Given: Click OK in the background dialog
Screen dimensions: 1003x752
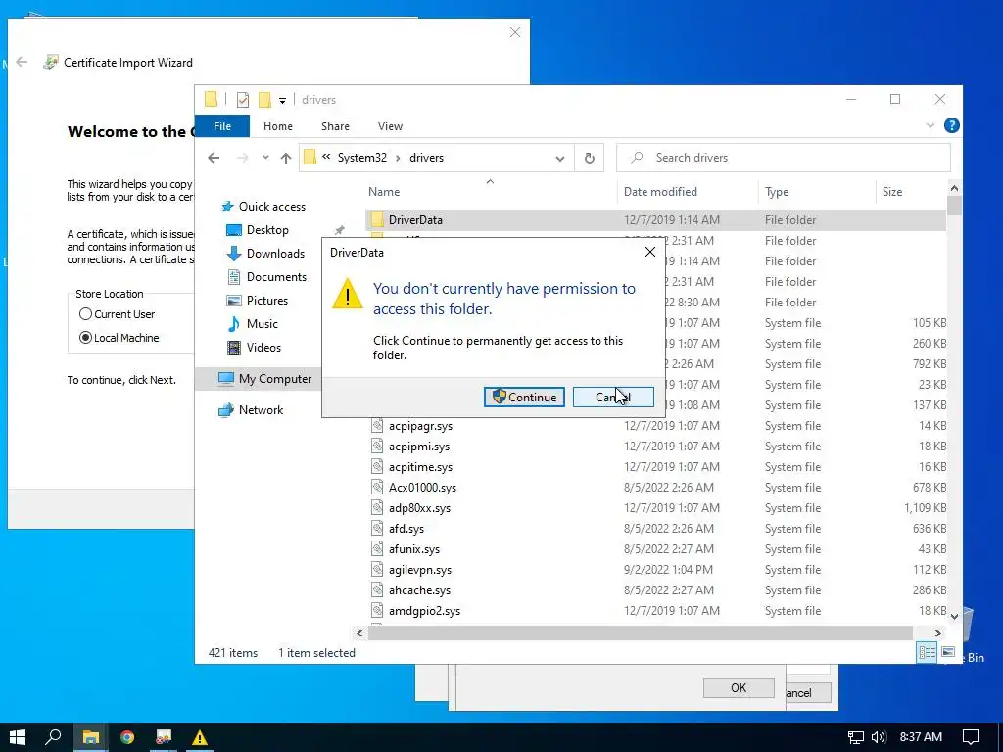Looking at the screenshot, I should coord(739,688).
